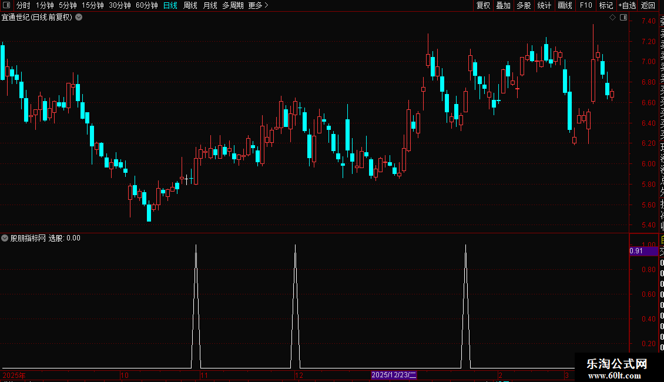The image size is (664, 382).
Task: Select the 60分钟 period
Action: click(147, 5)
